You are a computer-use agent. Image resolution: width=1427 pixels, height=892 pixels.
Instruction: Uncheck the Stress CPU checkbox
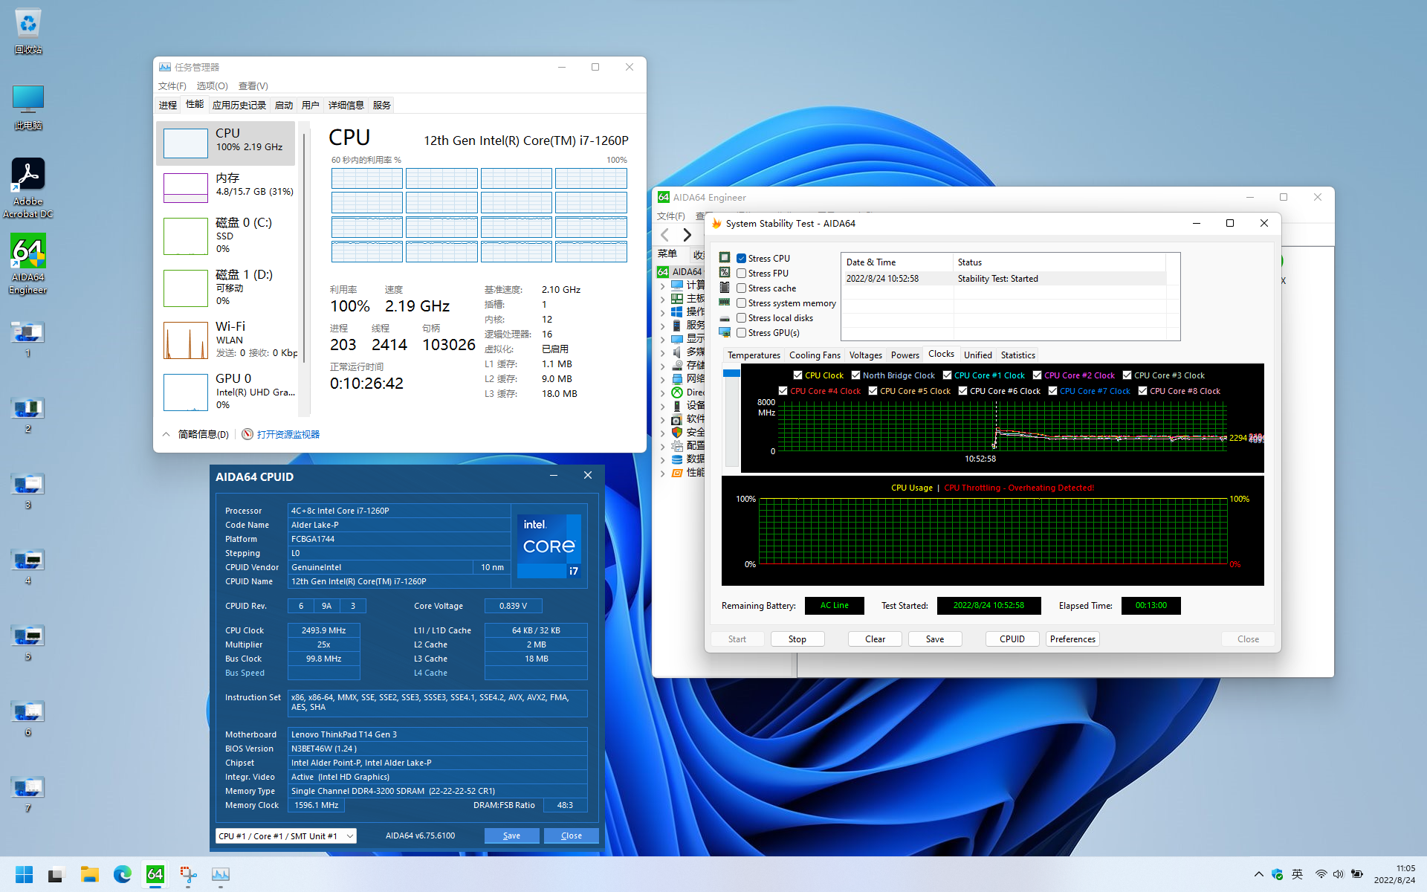point(741,259)
